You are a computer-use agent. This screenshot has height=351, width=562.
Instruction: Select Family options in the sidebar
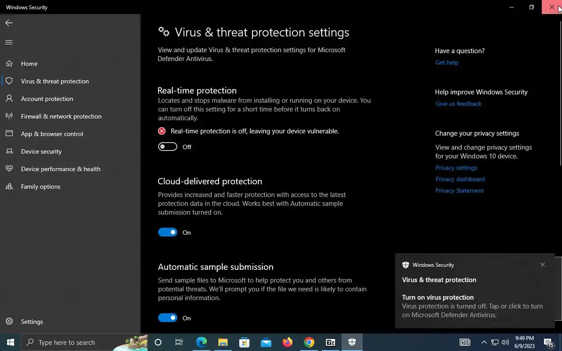[40, 186]
